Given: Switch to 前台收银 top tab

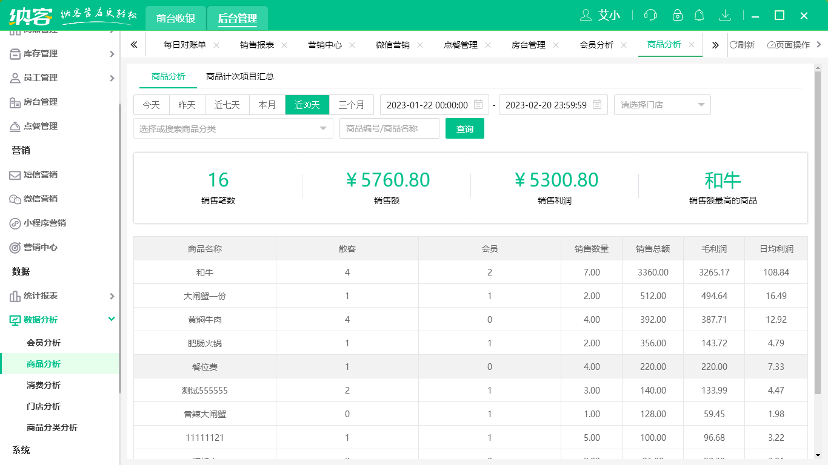Looking at the screenshot, I should point(176,18).
